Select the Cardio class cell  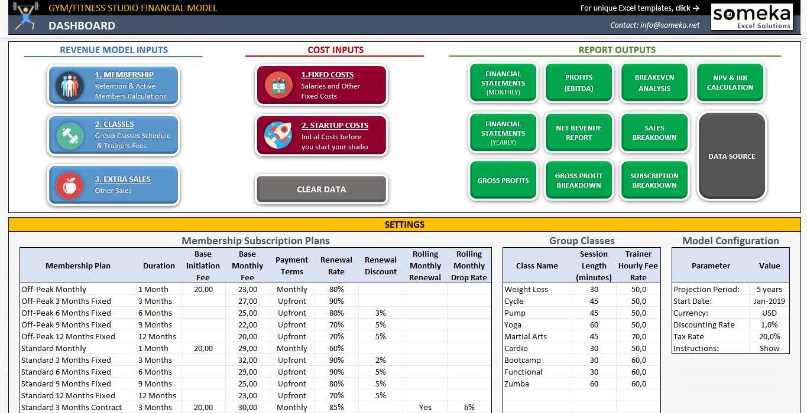pyautogui.click(x=537, y=349)
